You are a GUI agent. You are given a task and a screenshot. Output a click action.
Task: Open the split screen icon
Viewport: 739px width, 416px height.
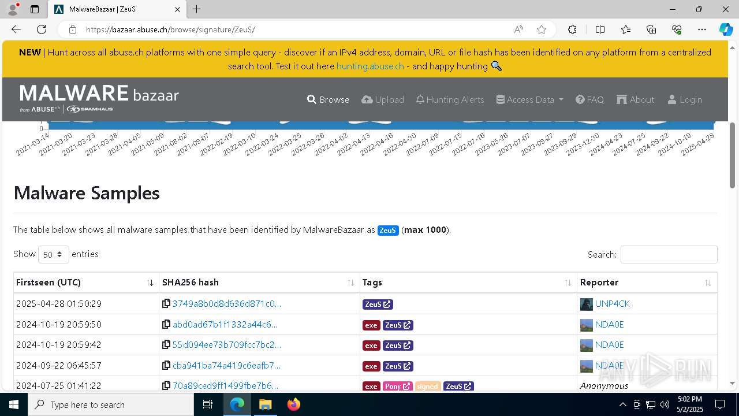click(x=600, y=29)
